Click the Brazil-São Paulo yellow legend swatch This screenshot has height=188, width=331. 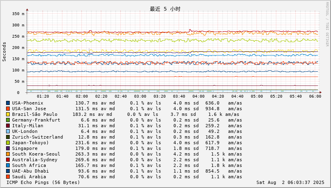tap(8, 114)
